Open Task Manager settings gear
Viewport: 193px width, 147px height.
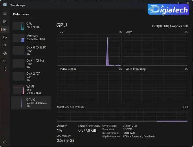5,142
